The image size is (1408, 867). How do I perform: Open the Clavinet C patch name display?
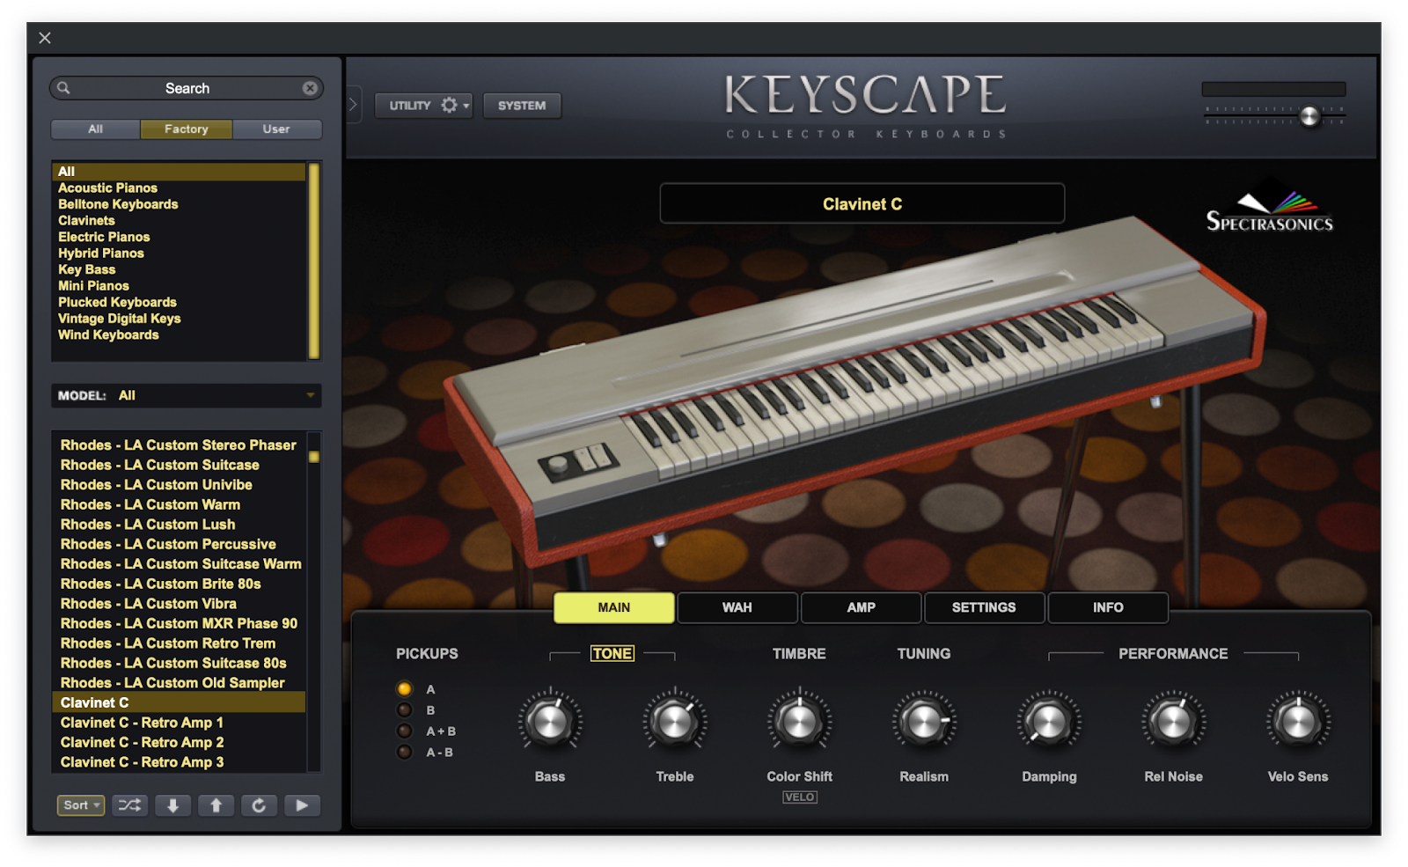[862, 204]
